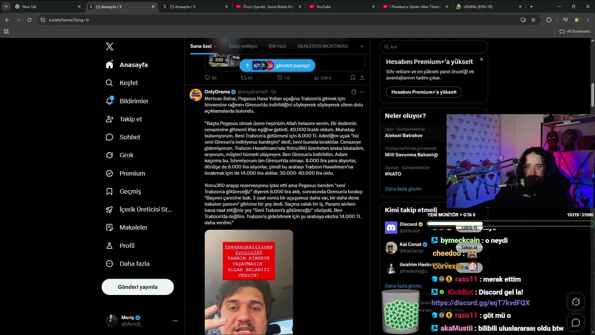The width and height of the screenshot is (595, 335).
Task: Click the page vertical scrollbar
Action: pyautogui.click(x=593, y=95)
